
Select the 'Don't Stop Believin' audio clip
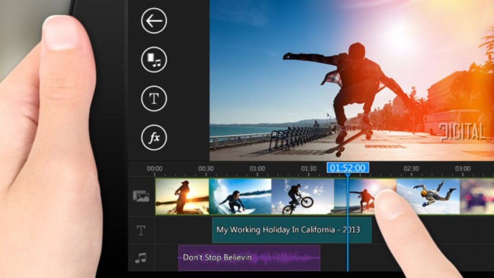249,258
